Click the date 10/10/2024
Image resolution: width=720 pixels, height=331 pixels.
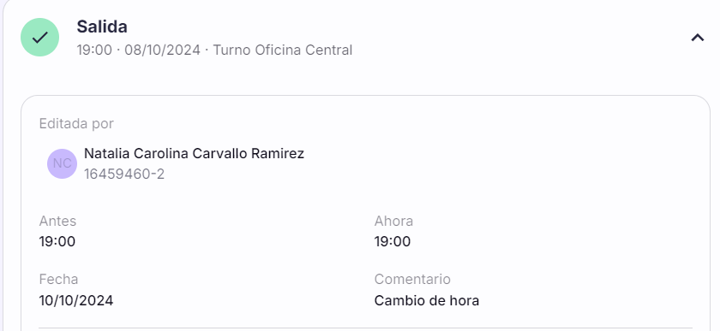click(76, 301)
